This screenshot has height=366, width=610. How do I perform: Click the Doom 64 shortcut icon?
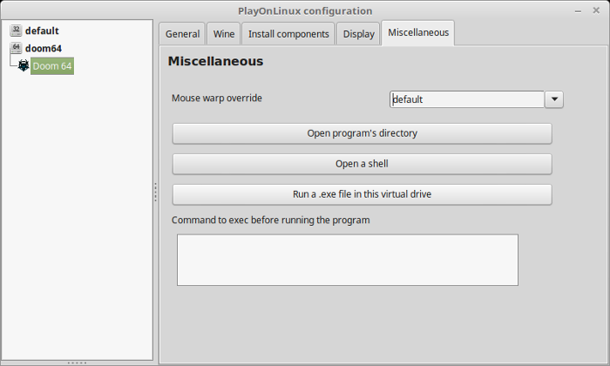[x=24, y=65]
